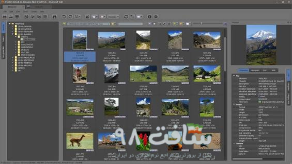Click the scanner acquire toolbar icon
This screenshot has width=292, height=164.
pos(11,17)
